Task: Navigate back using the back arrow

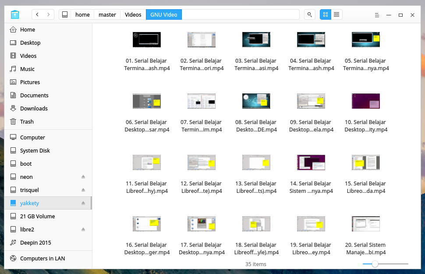Action: 37,14
